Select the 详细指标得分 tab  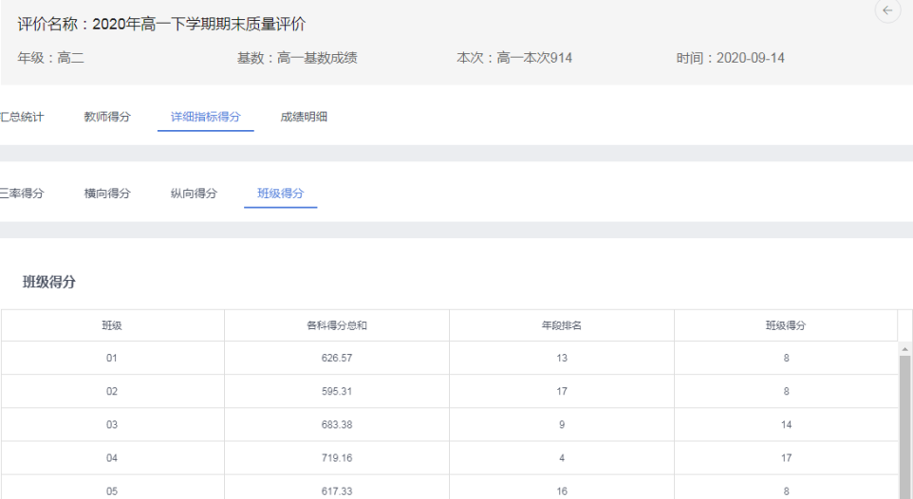click(x=206, y=117)
